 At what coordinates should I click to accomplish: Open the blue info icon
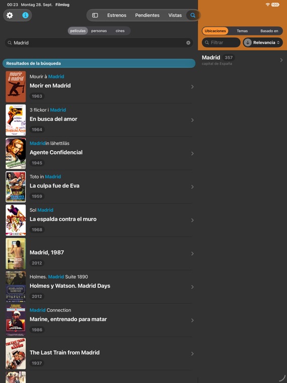[x=25, y=15]
